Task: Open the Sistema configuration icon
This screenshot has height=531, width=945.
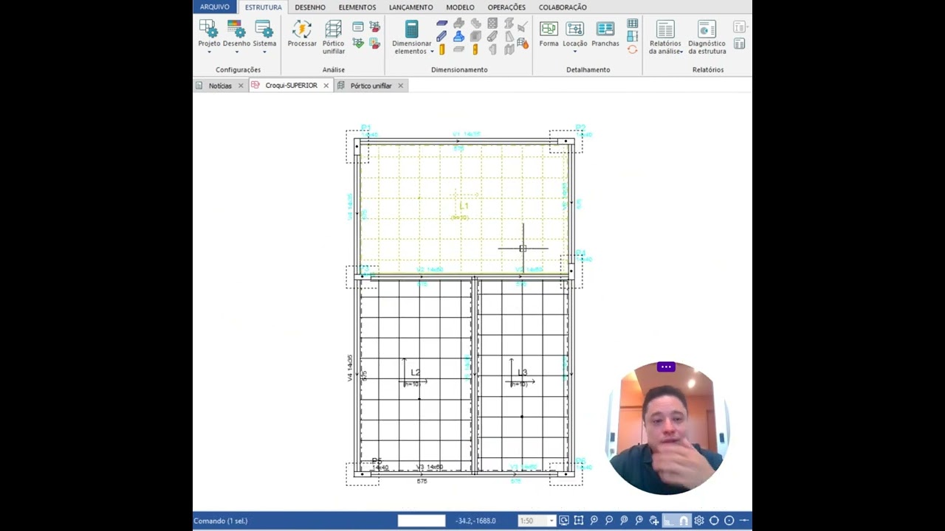Action: tap(264, 29)
